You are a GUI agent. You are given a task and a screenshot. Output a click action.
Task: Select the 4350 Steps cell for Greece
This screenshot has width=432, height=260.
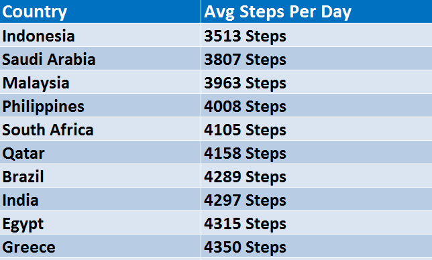tap(317, 246)
